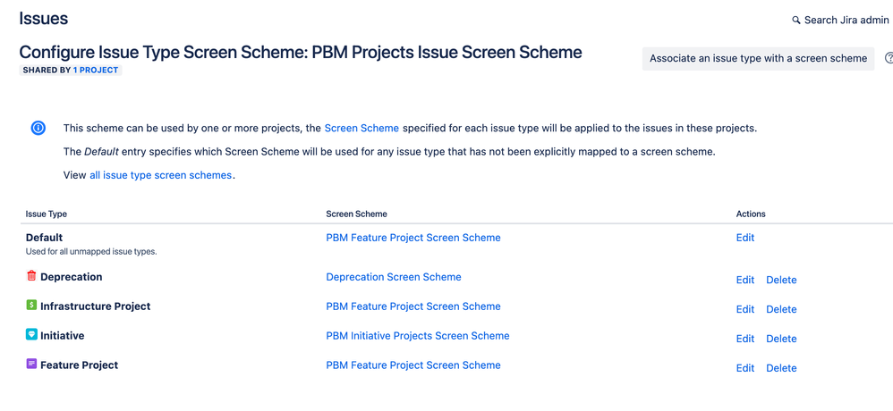Edit the Default issue type mapping
Screen dimensions: 893x411
point(745,238)
